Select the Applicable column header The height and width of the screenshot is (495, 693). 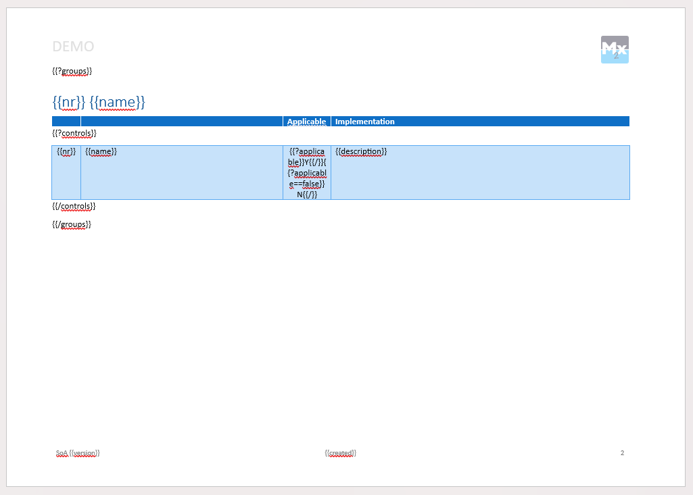(307, 122)
